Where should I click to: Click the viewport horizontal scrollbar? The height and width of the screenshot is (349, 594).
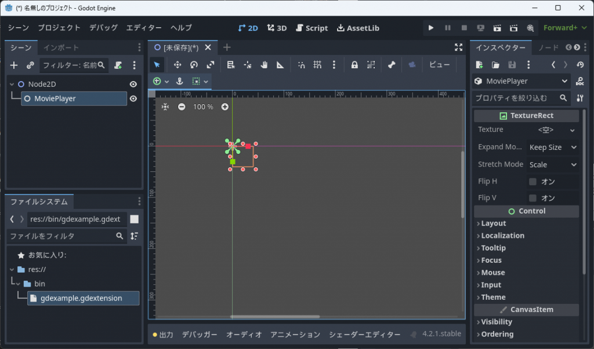point(275,317)
